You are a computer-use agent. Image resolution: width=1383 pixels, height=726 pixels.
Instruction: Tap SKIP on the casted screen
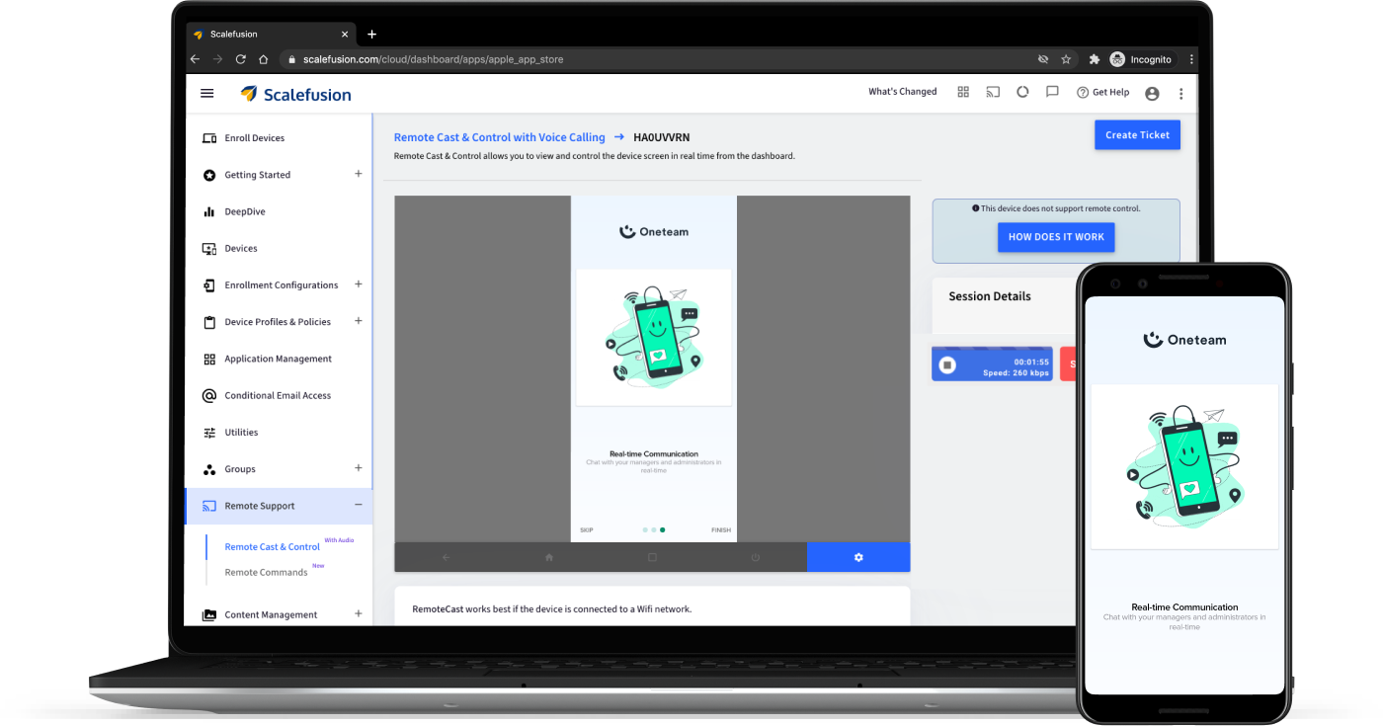click(x=587, y=530)
